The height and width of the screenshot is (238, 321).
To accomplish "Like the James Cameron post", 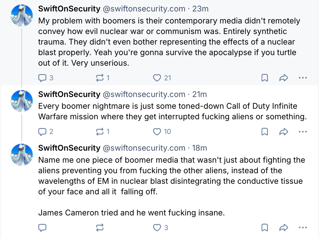I will 158,227.
